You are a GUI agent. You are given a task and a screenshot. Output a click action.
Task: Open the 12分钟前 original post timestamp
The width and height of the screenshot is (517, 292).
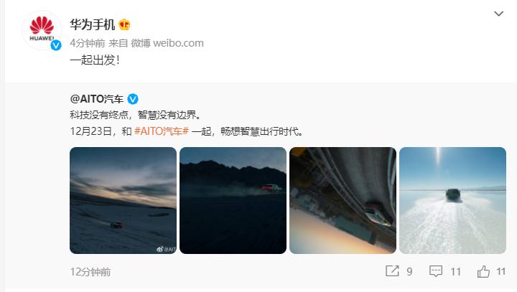90,272
